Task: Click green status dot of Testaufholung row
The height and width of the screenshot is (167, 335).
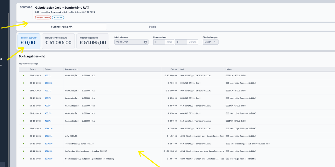Action: click(x=23, y=144)
